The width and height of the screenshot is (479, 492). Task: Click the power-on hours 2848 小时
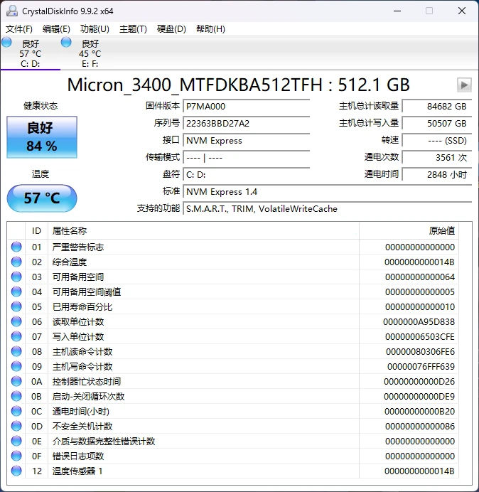(436, 174)
